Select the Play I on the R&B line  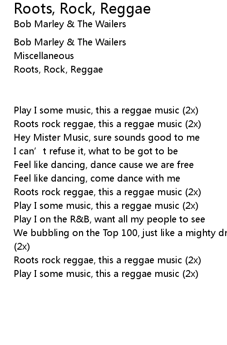pos(109,219)
